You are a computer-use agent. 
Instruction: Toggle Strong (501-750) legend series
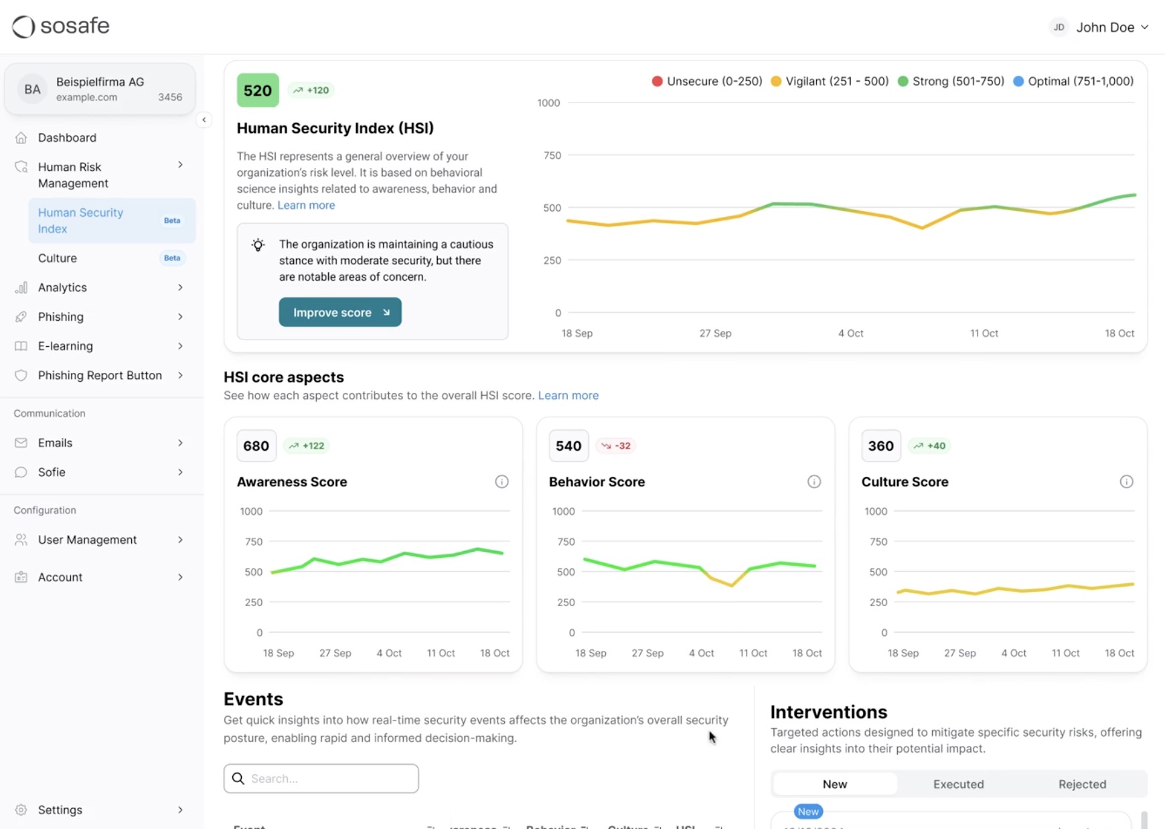click(x=951, y=81)
